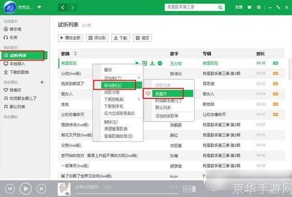Click the playback progress bar

[x=127, y=193]
